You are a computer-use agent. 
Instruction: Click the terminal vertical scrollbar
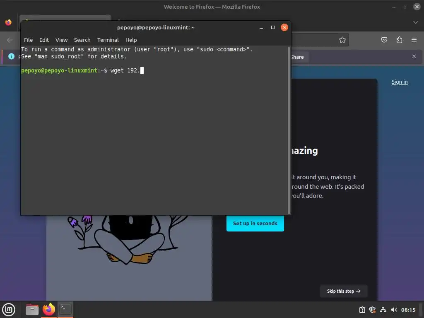pos(289,130)
